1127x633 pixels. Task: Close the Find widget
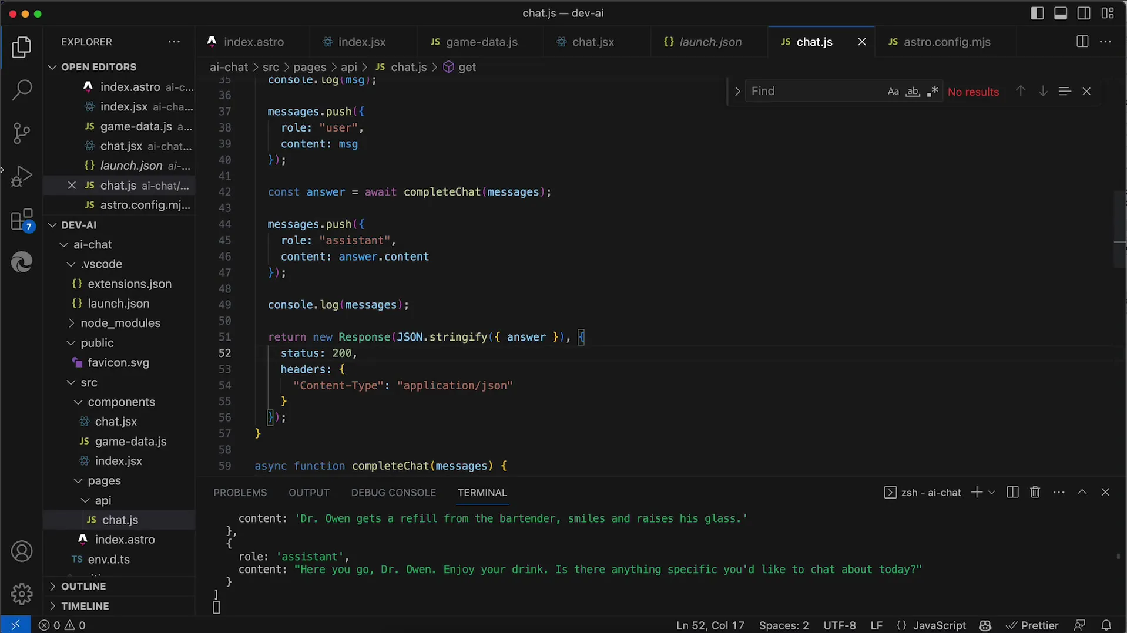[1086, 92]
